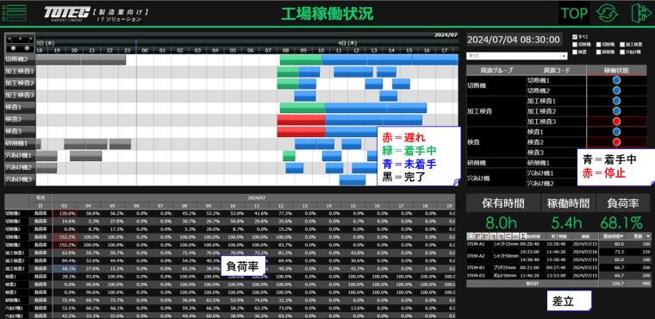Image resolution: width=655 pixels, height=319 pixels.
Task: Click the 326.7 total manufacturing time cell
Action: click(612, 284)
